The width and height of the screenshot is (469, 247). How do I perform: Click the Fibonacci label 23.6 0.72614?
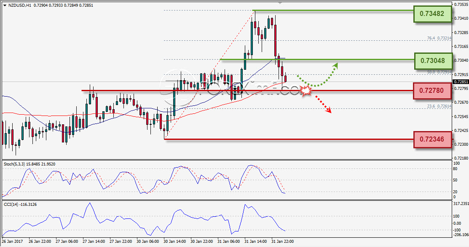pos(439,106)
